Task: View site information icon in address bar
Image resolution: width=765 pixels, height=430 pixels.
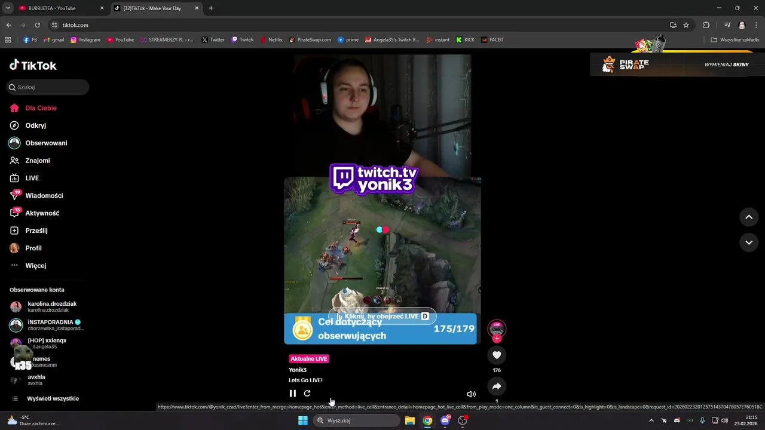Action: 54,25
